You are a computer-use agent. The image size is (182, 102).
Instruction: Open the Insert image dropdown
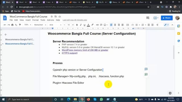coord(106,25)
